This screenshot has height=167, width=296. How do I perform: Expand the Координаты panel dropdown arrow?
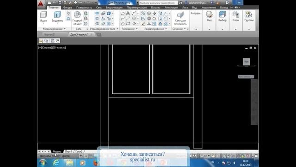(196, 29)
